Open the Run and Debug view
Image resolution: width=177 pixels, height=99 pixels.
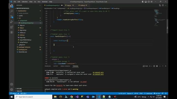(x=12, y=22)
